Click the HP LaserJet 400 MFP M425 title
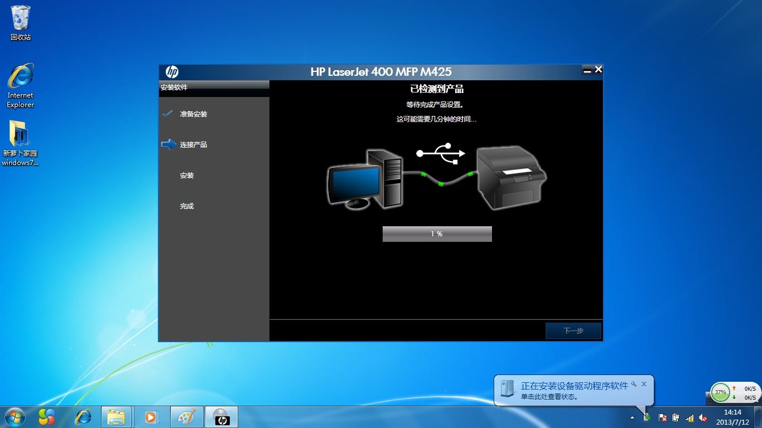Screen dimensions: 762x428 click(x=381, y=71)
